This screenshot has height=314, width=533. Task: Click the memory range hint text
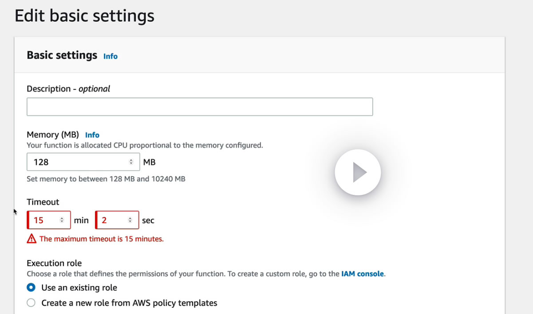(x=106, y=179)
